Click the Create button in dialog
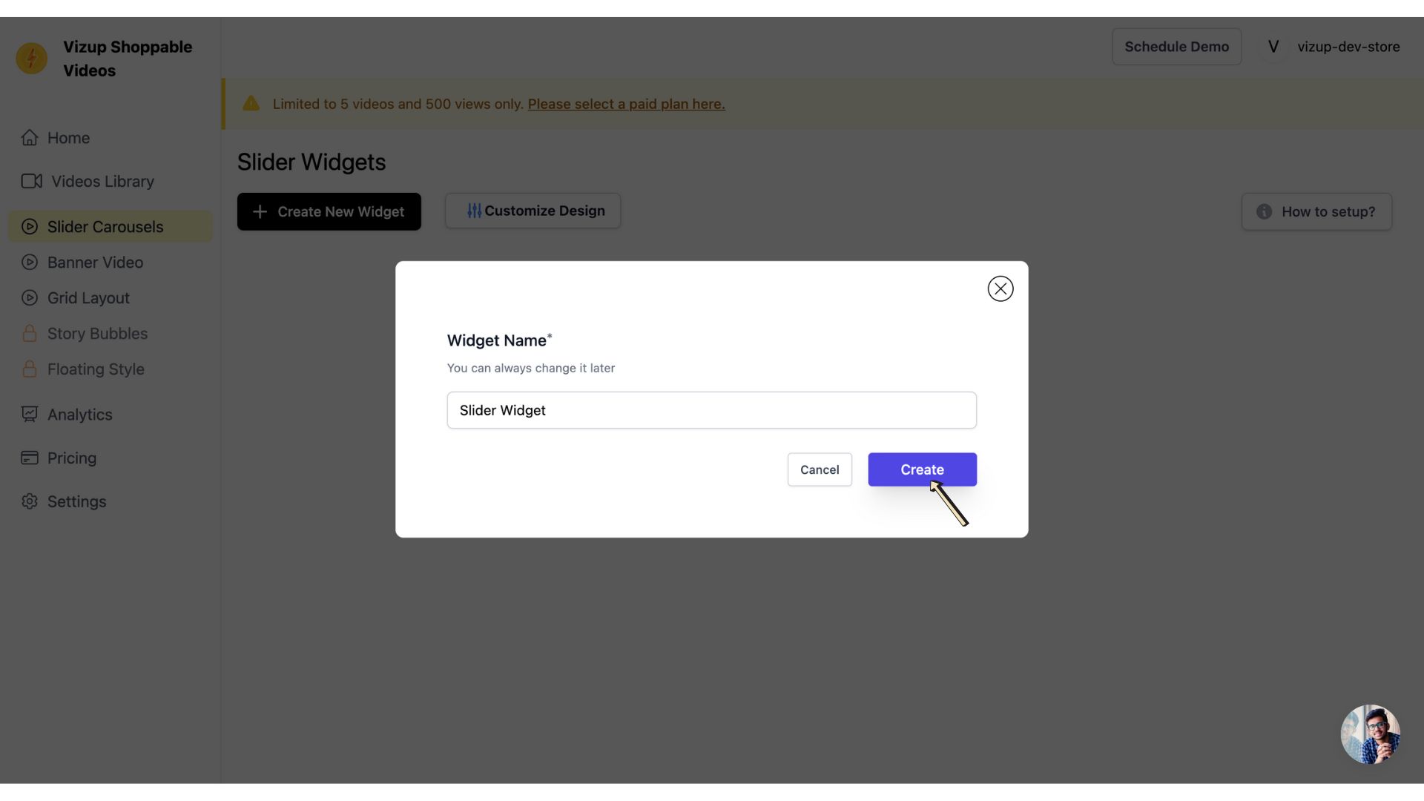Viewport: 1424px width, 801px height. click(923, 469)
